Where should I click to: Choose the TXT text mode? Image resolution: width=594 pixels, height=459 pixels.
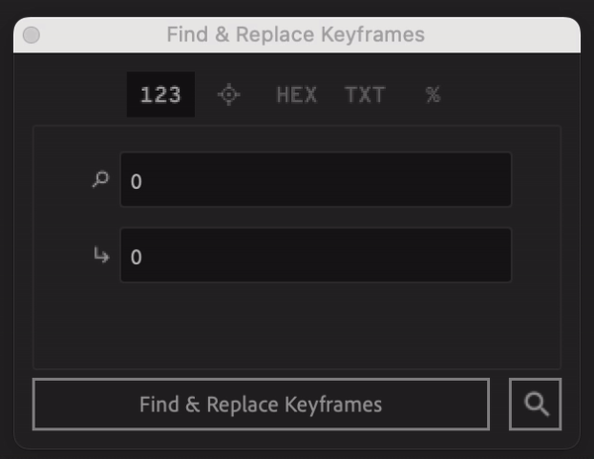364,94
